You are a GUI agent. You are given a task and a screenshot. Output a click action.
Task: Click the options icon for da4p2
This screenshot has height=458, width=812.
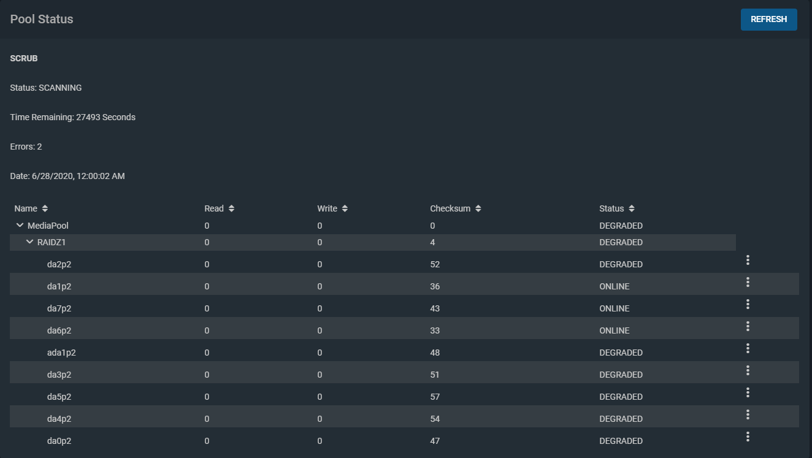748,414
